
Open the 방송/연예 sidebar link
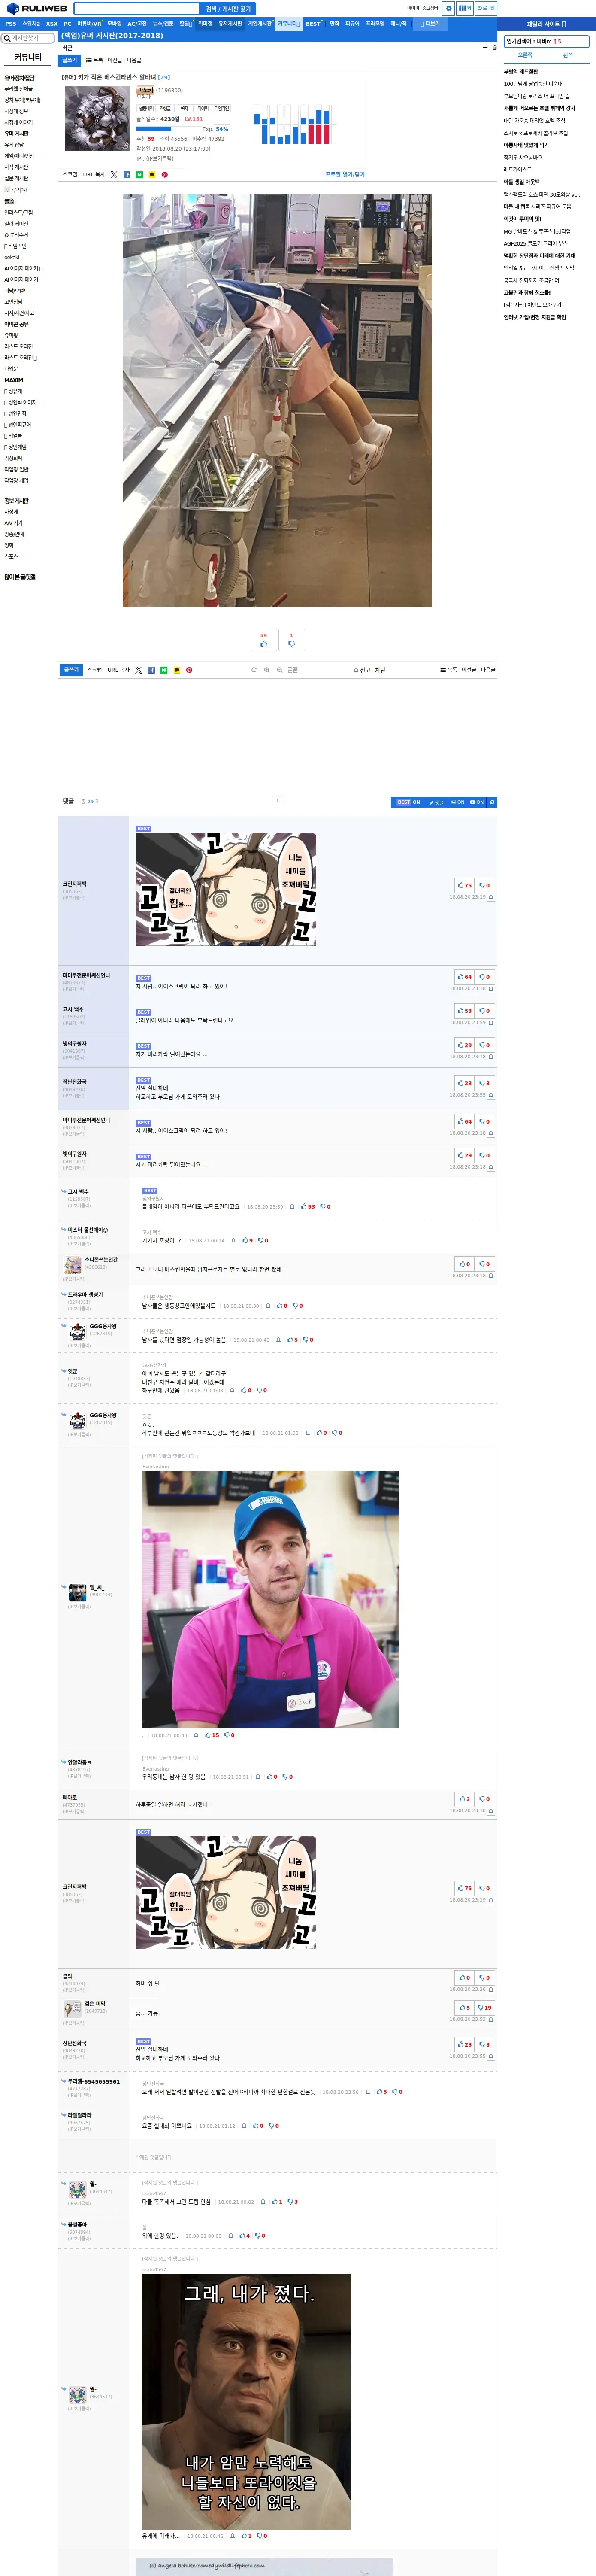(14, 534)
